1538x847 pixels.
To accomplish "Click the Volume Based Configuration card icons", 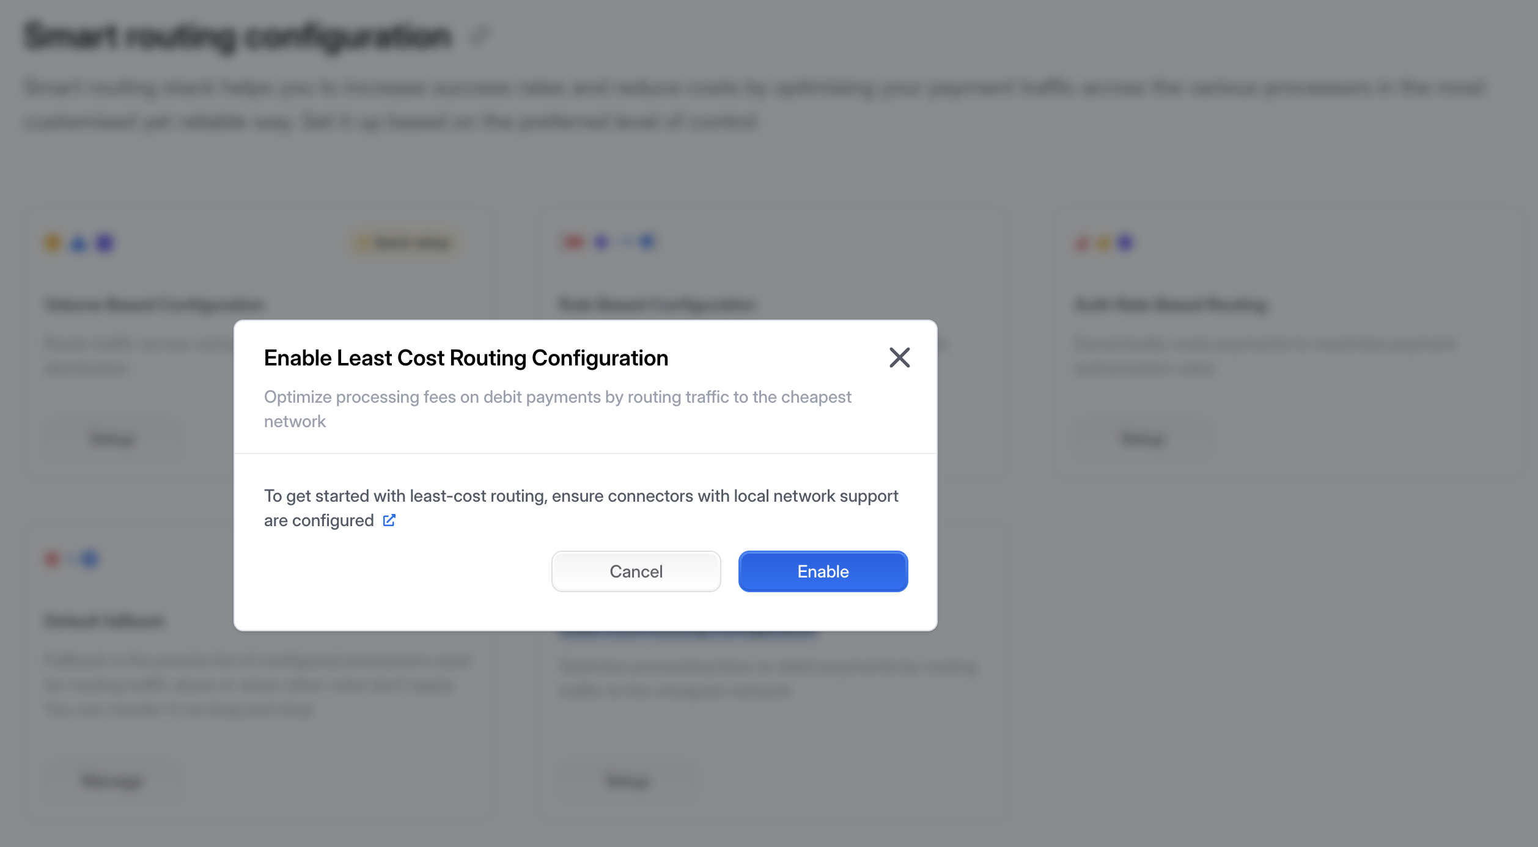I will tap(79, 243).
